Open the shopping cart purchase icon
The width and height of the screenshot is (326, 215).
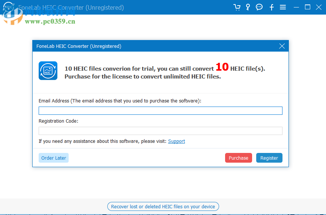pos(237,7)
